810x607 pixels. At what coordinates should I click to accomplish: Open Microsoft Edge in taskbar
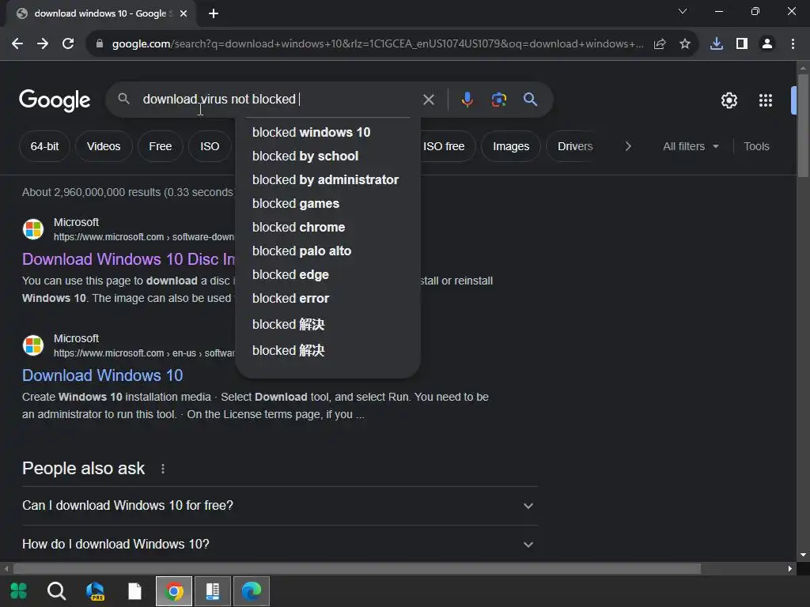click(252, 591)
